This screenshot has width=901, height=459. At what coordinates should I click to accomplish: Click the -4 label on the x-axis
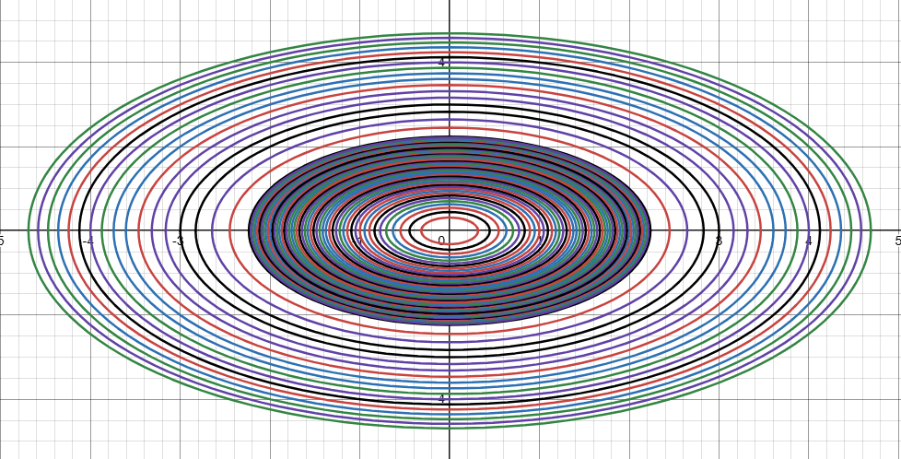88,241
